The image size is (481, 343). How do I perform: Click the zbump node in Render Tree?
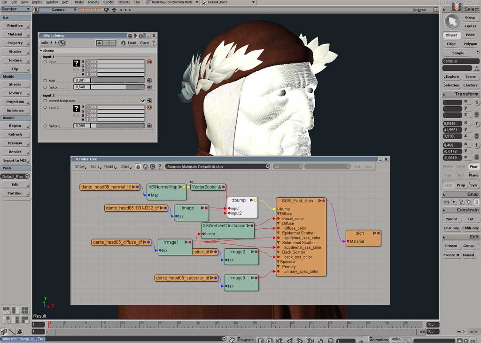tap(242, 207)
